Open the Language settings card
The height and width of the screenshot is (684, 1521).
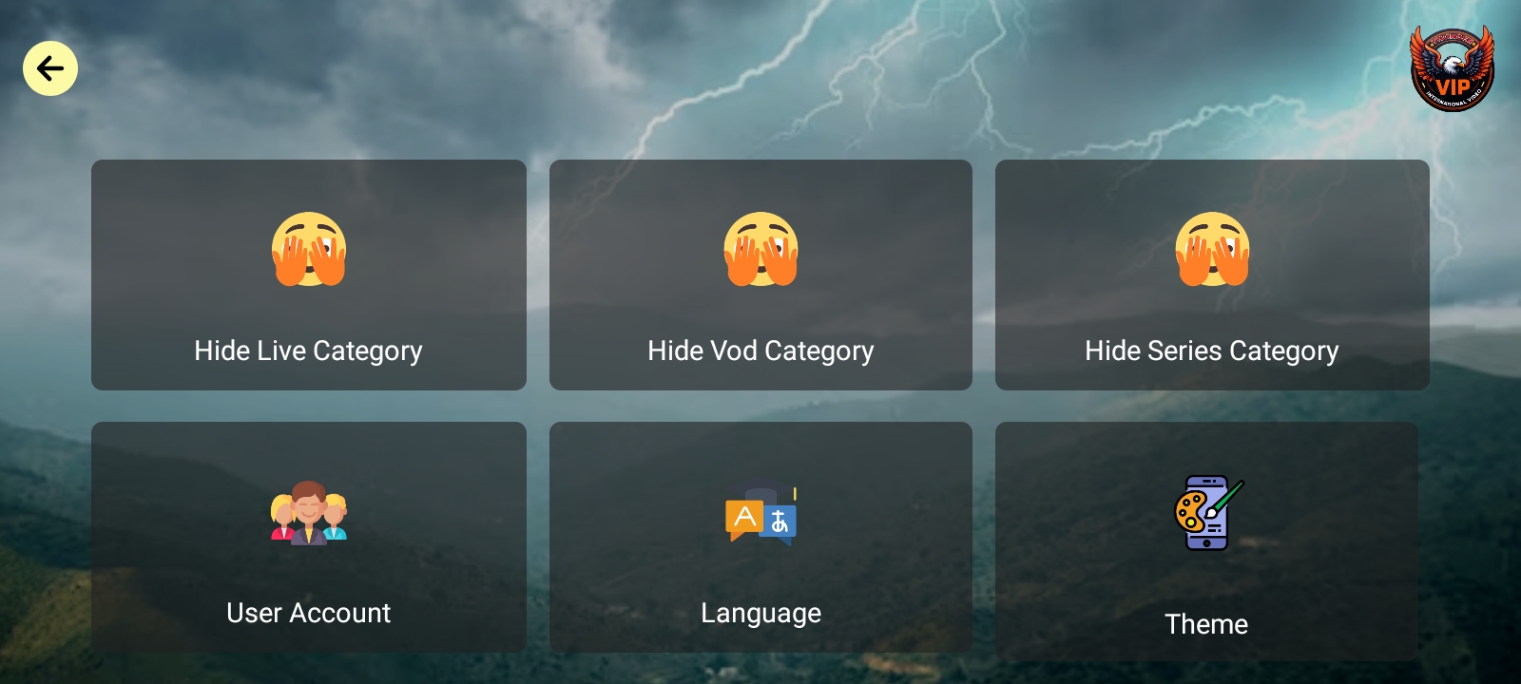tap(760, 537)
